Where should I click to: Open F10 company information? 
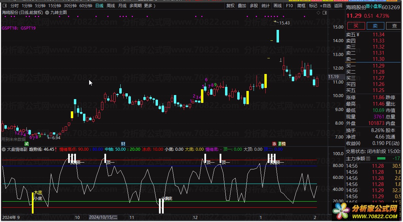289,6
